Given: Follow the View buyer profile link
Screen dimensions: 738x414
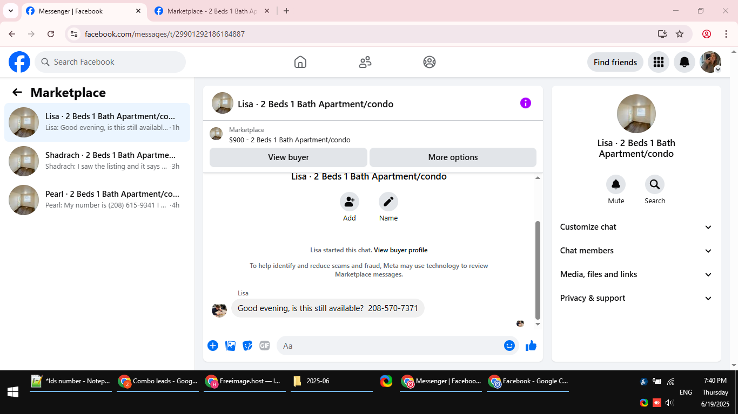Looking at the screenshot, I should (x=400, y=250).
